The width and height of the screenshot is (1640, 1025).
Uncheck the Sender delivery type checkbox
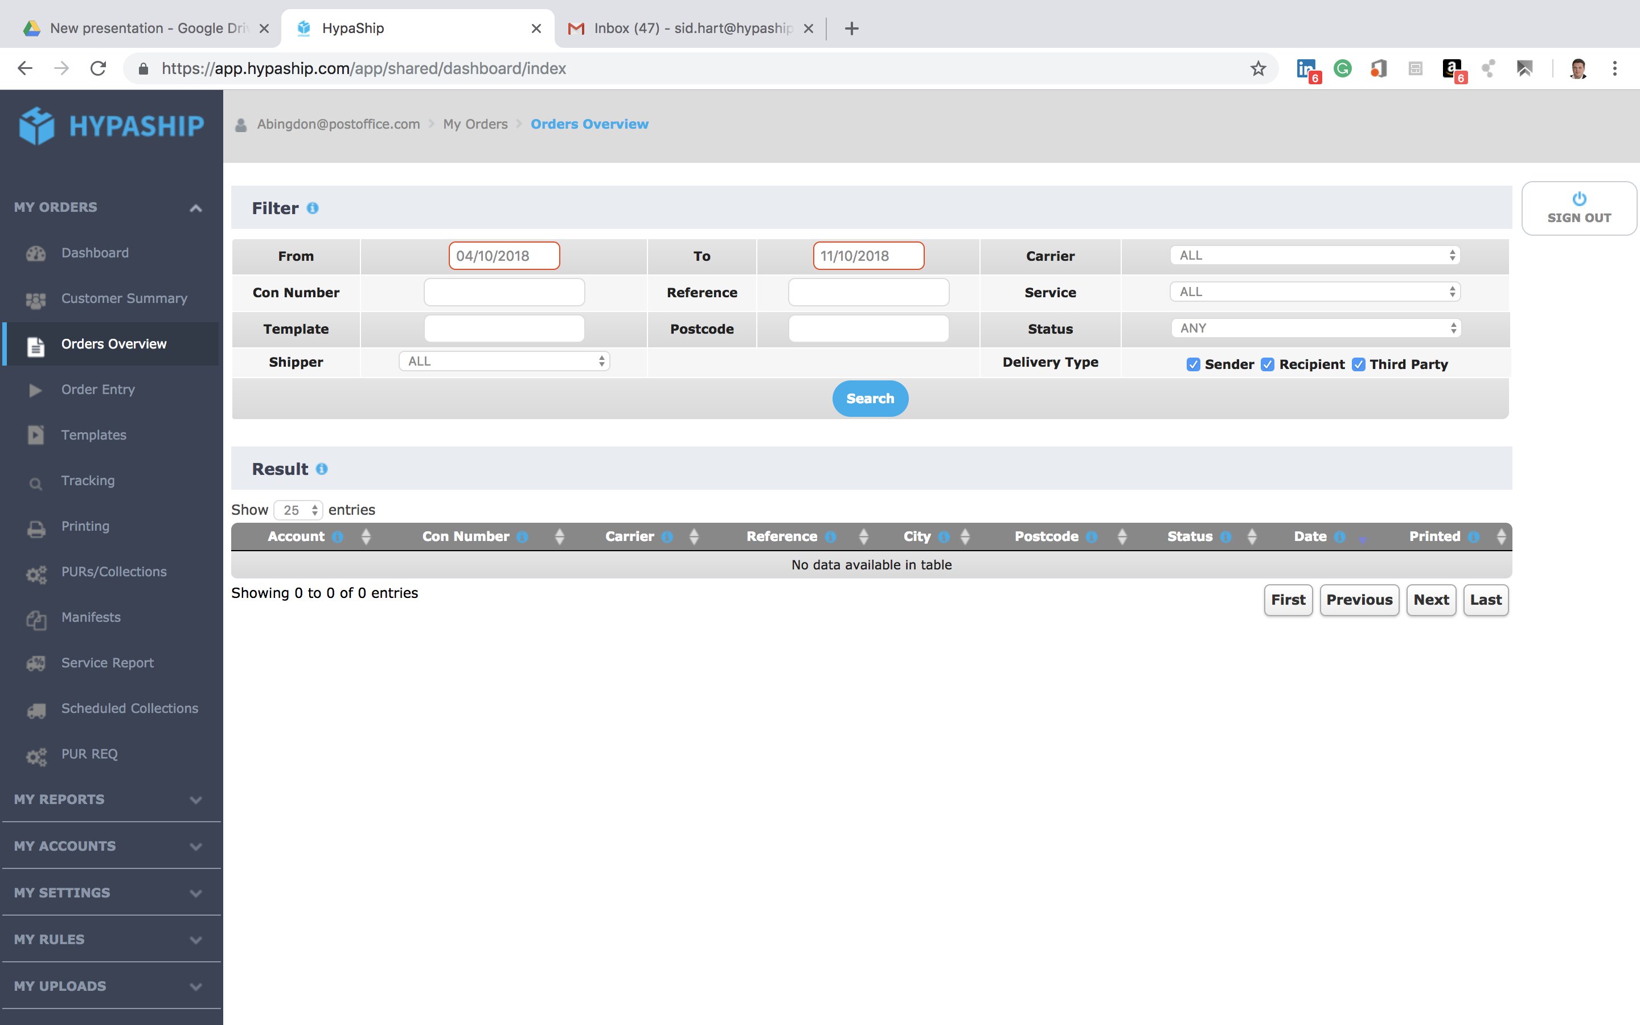[x=1194, y=364]
